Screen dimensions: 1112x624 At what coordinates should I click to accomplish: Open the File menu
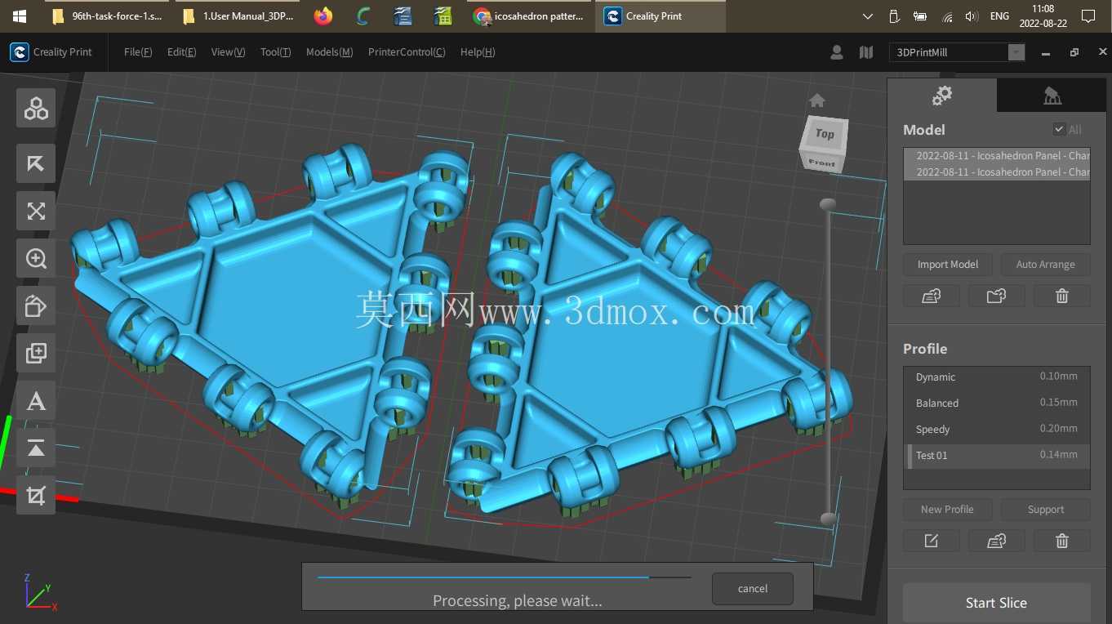click(138, 52)
